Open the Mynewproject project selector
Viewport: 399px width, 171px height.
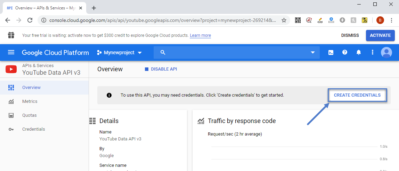pyautogui.click(x=119, y=53)
